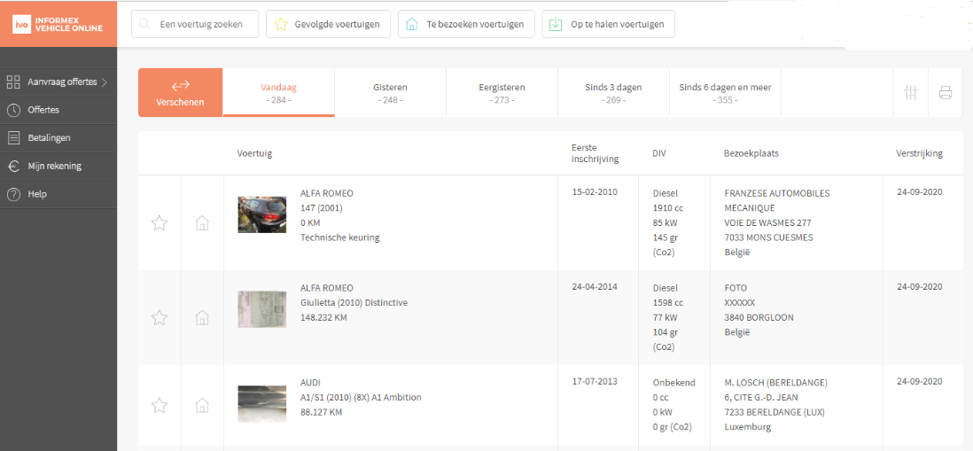Mark Alfa Romeo 147 as to visit

pyautogui.click(x=202, y=223)
